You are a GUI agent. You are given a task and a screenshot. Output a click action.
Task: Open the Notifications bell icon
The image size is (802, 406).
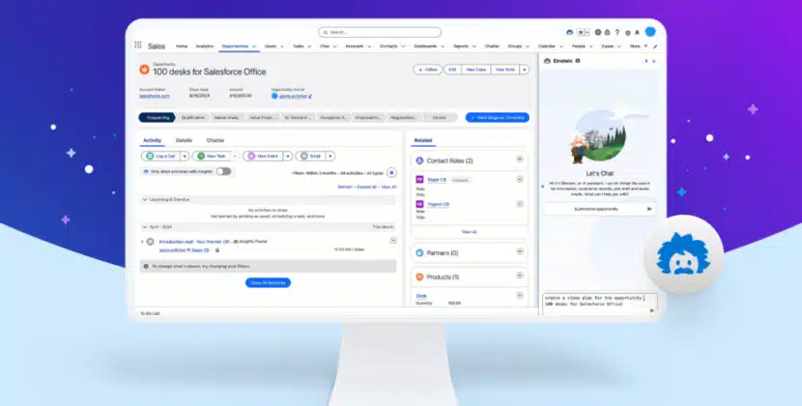(x=638, y=32)
